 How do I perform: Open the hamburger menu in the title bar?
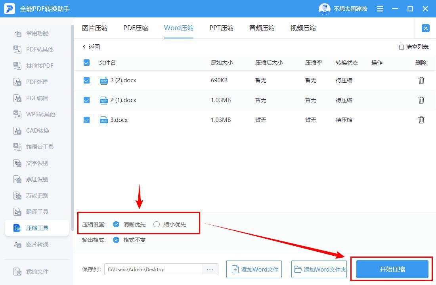380,9
